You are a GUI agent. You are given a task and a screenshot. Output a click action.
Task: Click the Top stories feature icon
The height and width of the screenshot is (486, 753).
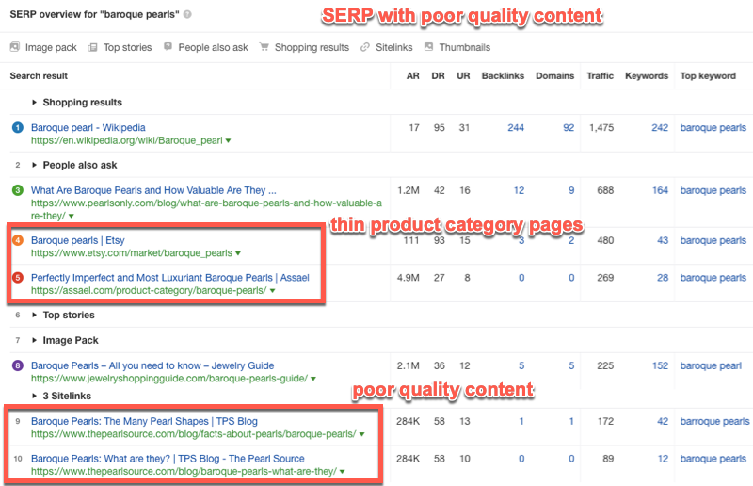pos(93,47)
